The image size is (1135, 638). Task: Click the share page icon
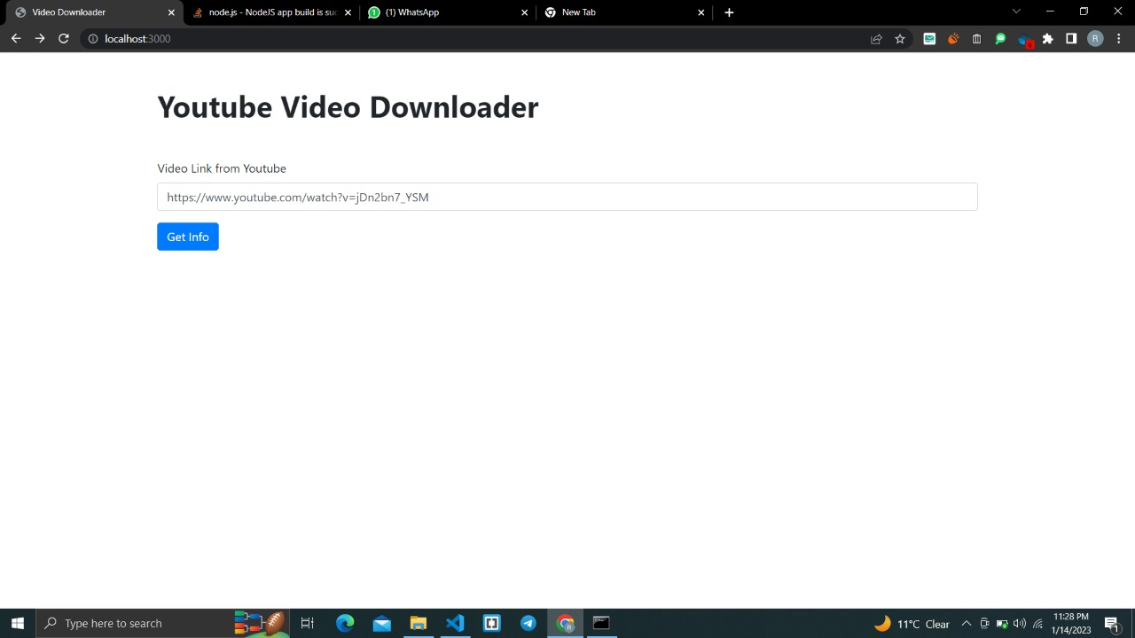876,38
